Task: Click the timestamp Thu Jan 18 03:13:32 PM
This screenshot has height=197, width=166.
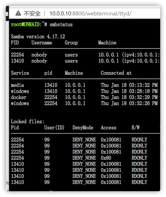Action: click(129, 85)
